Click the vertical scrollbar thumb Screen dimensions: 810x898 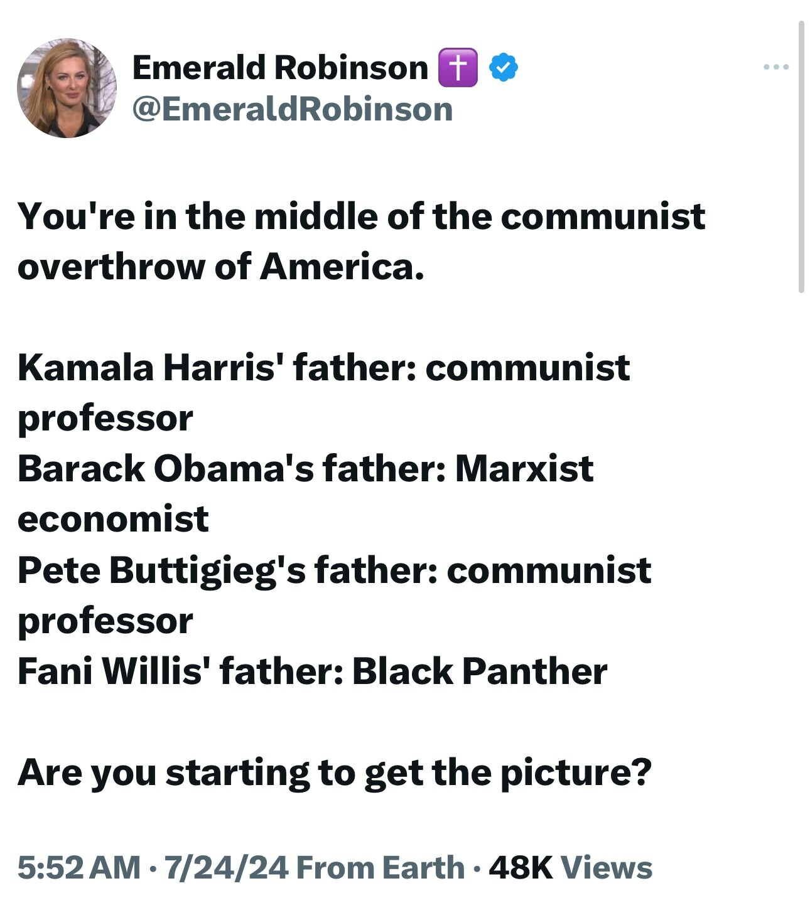[801, 157]
